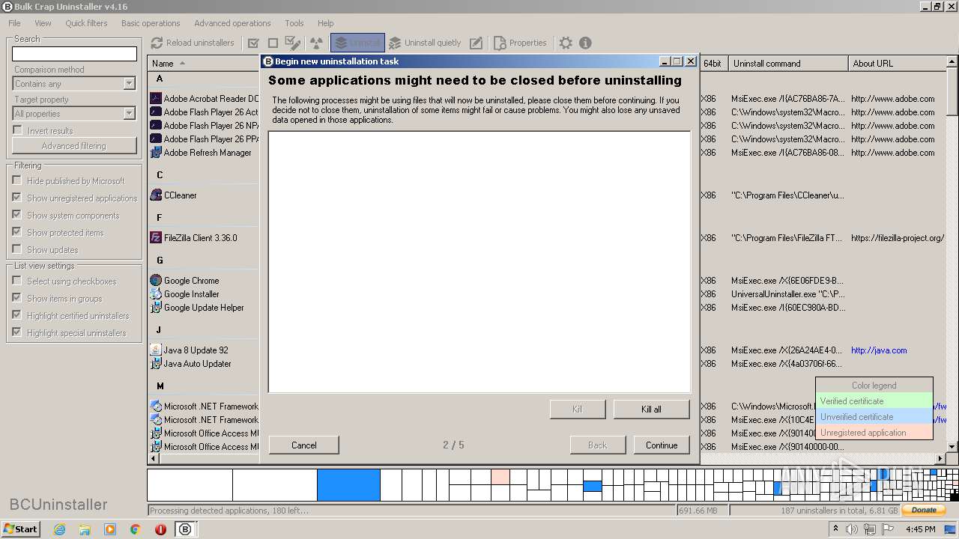Viewport: 959px width, 539px height.
Task: Toggle Highlight special uninstallers checkbox
Action: pyautogui.click(x=16, y=332)
